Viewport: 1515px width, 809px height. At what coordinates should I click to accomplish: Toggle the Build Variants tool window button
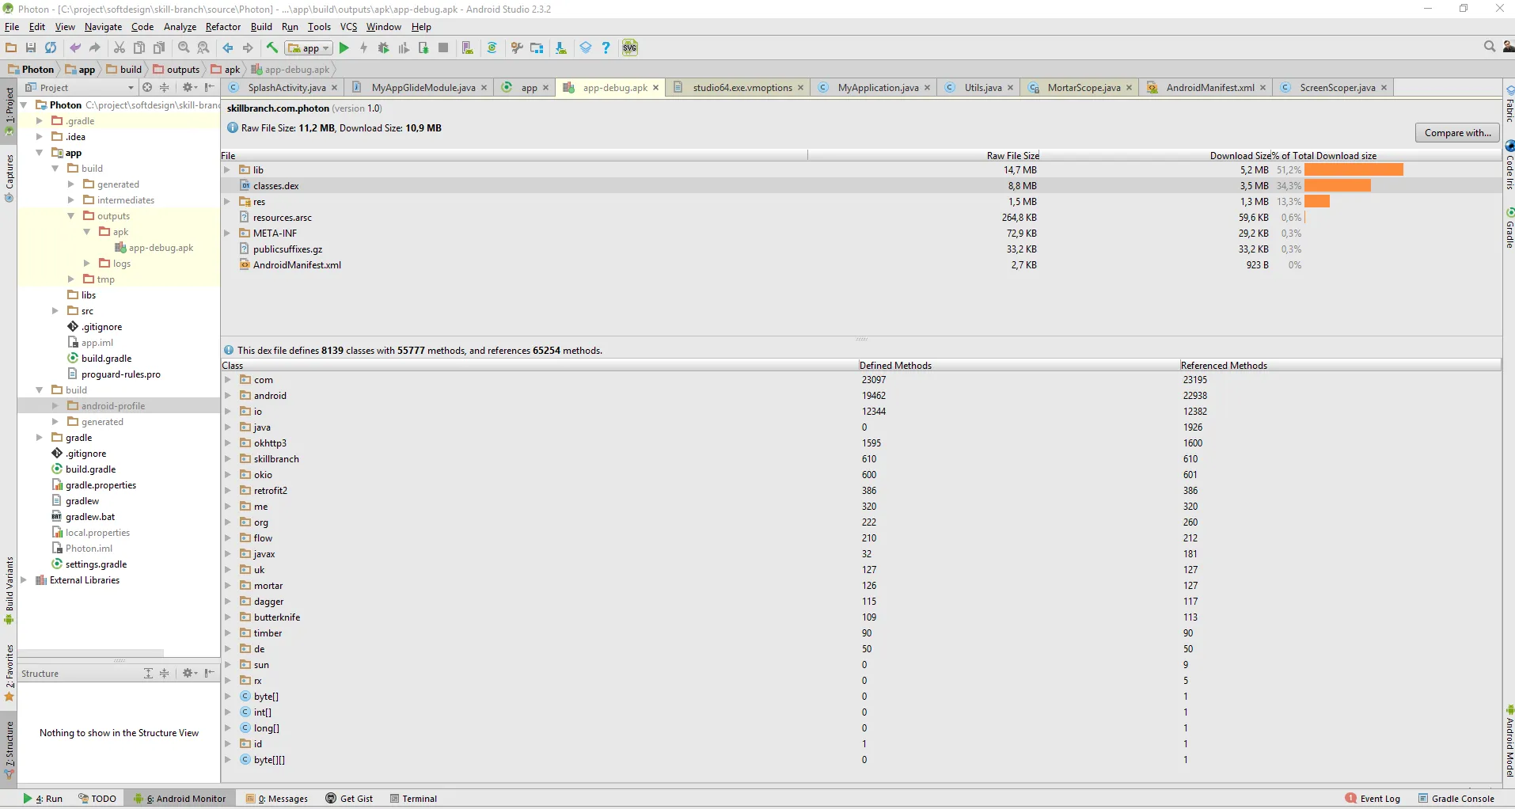click(9, 589)
